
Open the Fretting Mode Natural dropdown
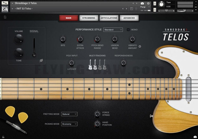[69, 114]
